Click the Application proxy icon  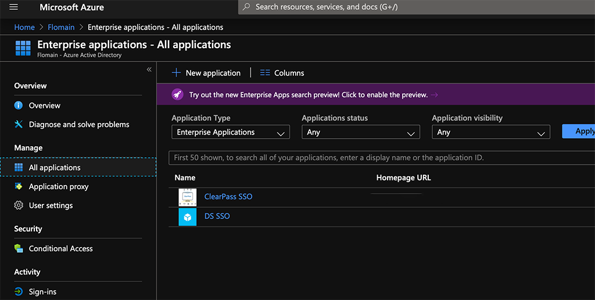pyautogui.click(x=18, y=186)
